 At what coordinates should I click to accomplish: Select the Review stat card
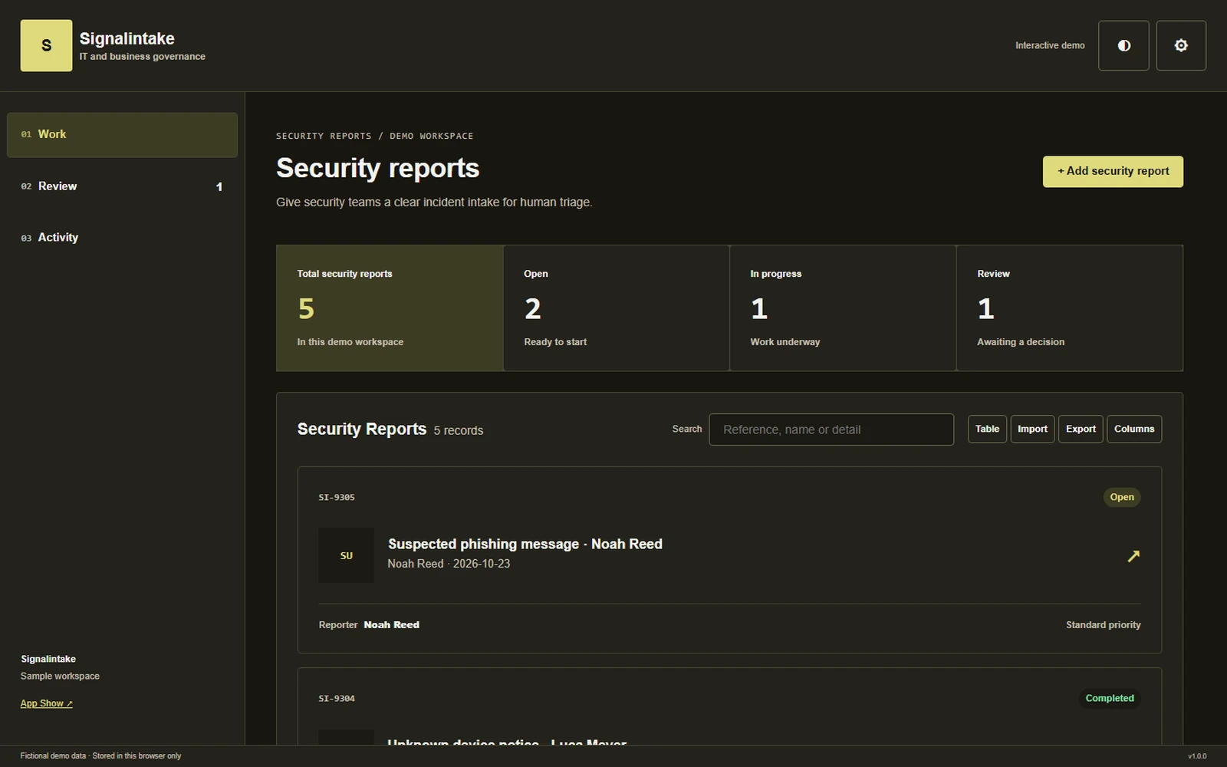click(1070, 308)
